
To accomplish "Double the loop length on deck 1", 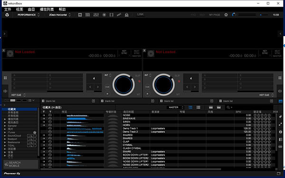I will click(x=98, y=87).
